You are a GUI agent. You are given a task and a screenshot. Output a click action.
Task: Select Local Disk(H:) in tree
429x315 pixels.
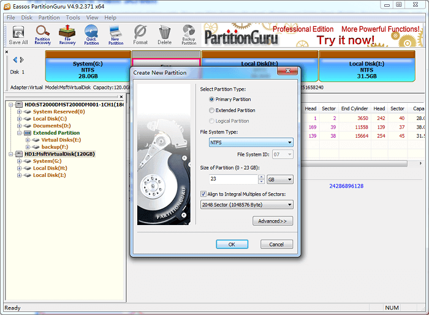[50, 168]
